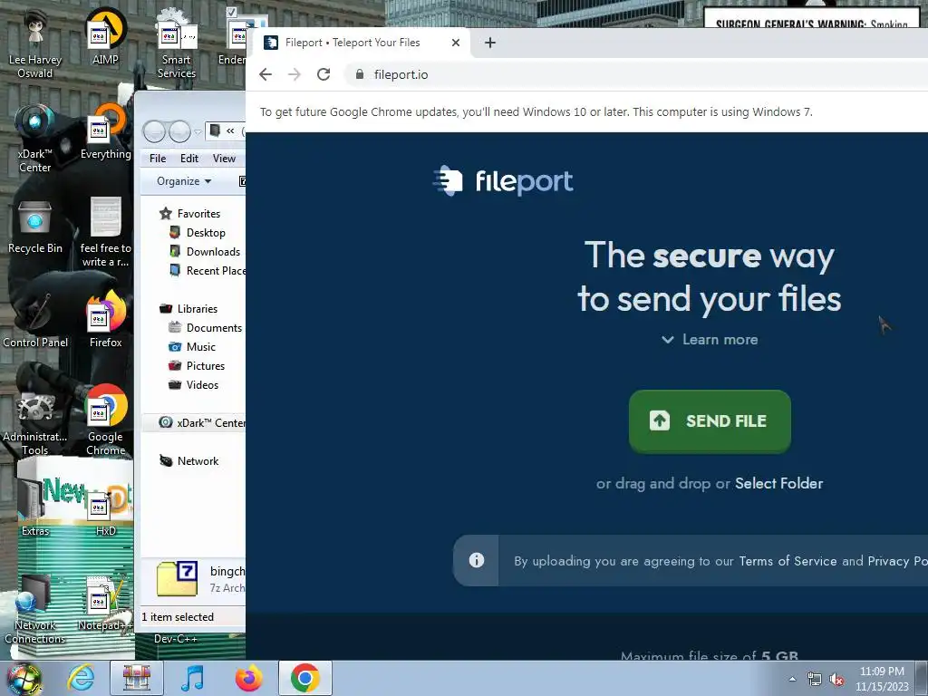Image resolution: width=928 pixels, height=696 pixels.
Task: Click the 7z archive thumbnail in details pane
Action: (177, 578)
